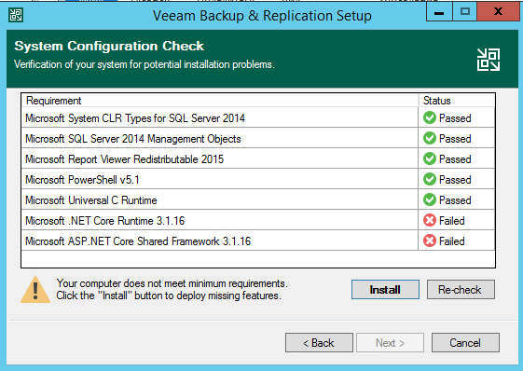Click passed icon for SQL Server CLR Types
Image resolution: width=523 pixels, height=371 pixels.
[x=430, y=117]
